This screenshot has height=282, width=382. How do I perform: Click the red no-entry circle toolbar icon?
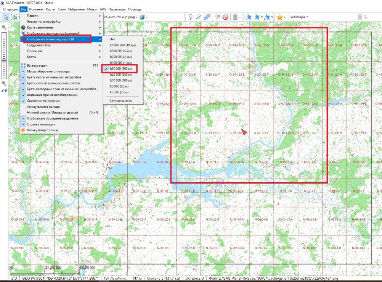225,17
